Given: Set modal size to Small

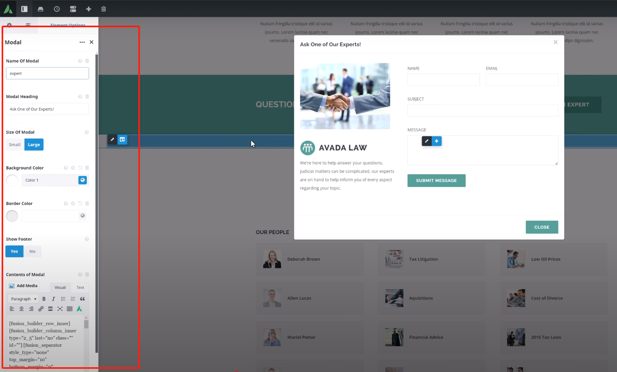Looking at the screenshot, I should pyautogui.click(x=15, y=145).
